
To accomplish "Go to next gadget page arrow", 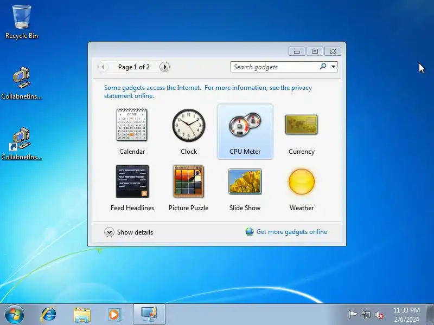I will pyautogui.click(x=164, y=67).
